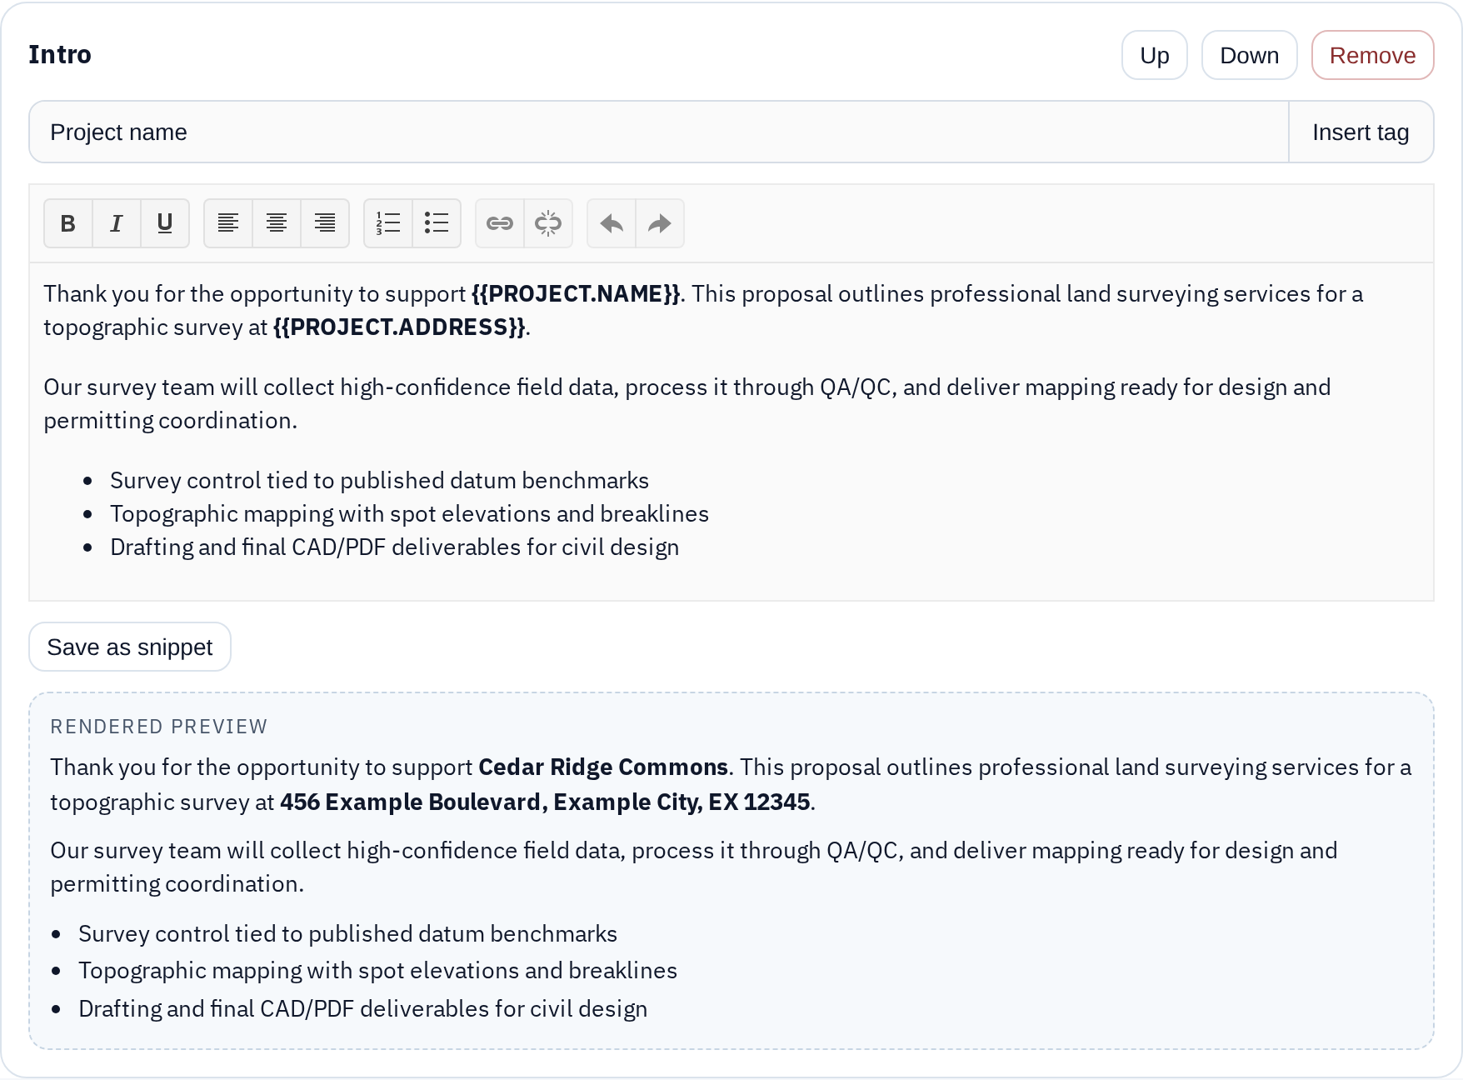Remove the Intro section
Image resolution: width=1463 pixels, height=1080 pixels.
(1372, 54)
